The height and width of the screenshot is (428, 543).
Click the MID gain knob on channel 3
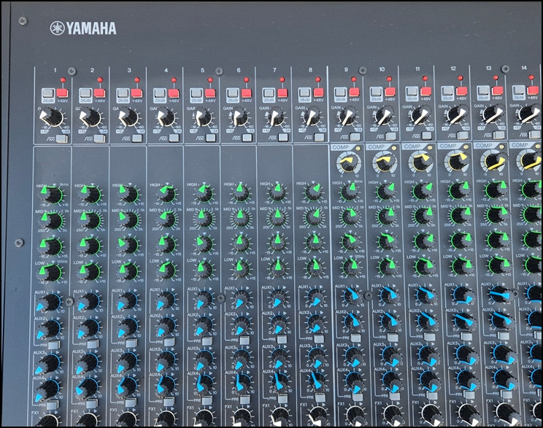[128, 244]
